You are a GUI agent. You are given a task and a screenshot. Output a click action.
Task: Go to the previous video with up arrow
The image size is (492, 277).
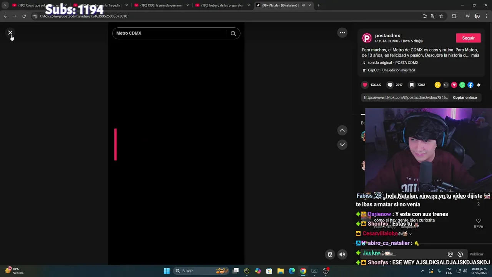(x=342, y=130)
